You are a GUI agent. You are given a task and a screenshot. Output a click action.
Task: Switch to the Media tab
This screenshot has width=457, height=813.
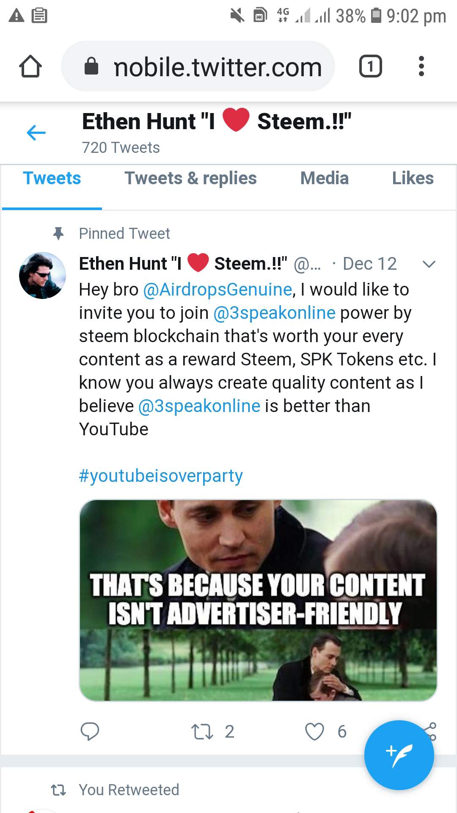tap(324, 178)
